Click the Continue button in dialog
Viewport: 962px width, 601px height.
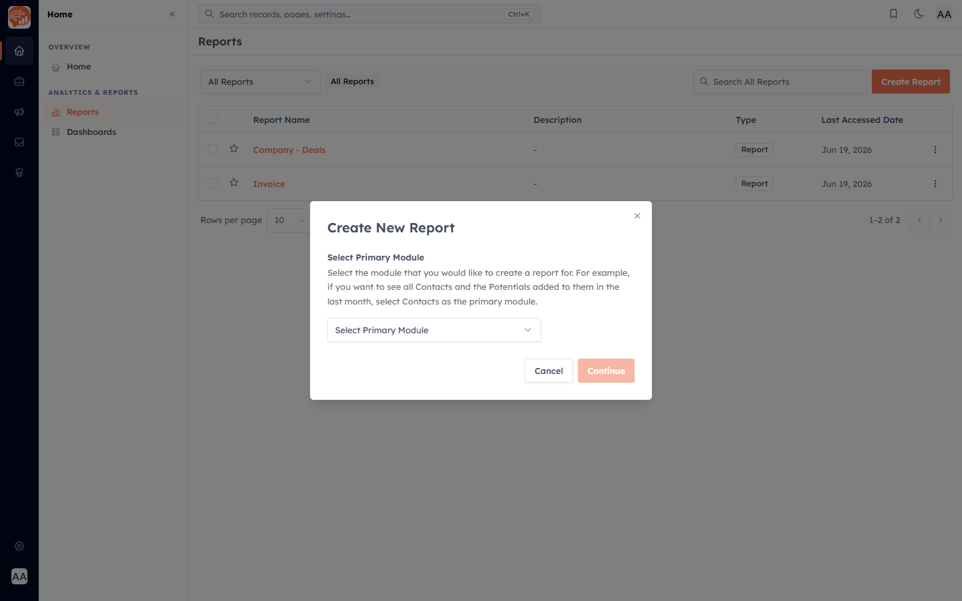click(606, 371)
